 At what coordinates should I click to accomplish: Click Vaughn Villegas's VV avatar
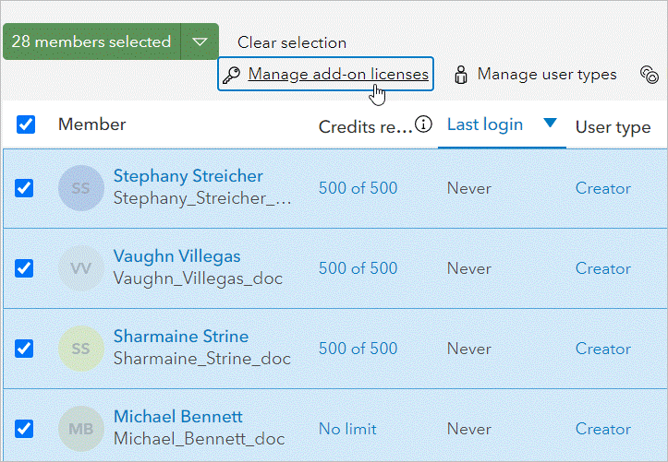click(x=80, y=268)
